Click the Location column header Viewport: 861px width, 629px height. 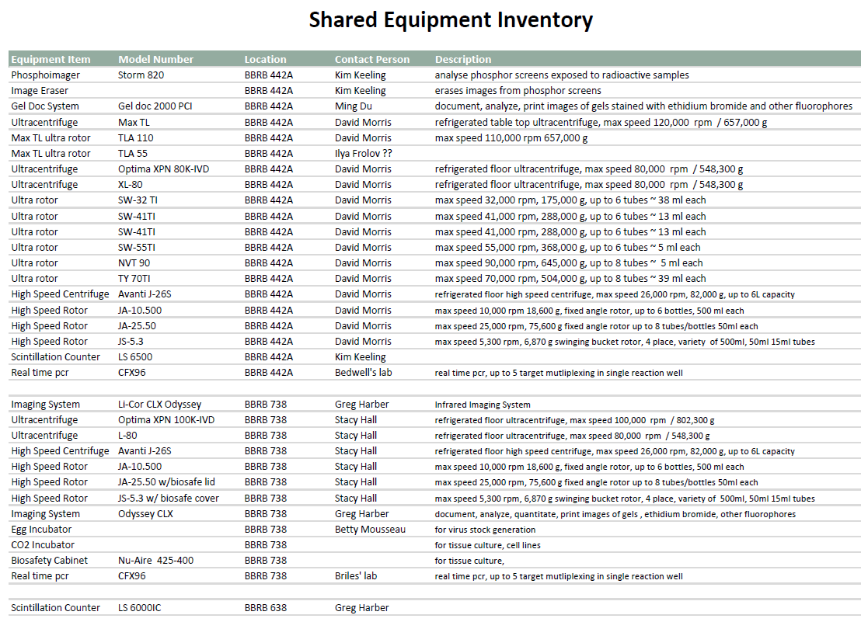pyautogui.click(x=265, y=60)
